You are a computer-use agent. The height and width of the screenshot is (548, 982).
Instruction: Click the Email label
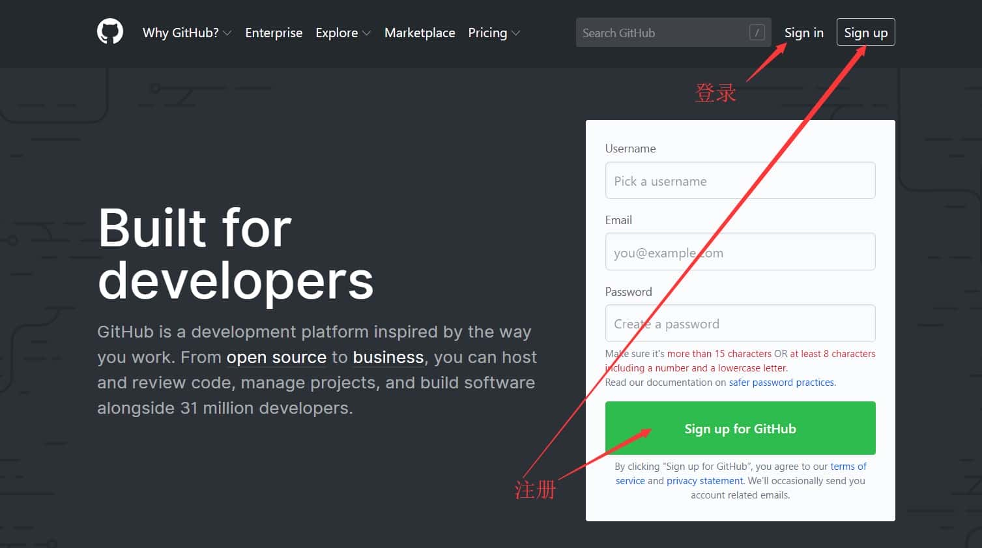pyautogui.click(x=618, y=220)
